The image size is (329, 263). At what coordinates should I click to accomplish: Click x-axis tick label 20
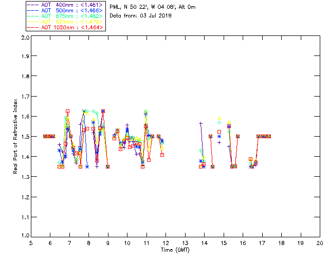[x=320, y=243]
